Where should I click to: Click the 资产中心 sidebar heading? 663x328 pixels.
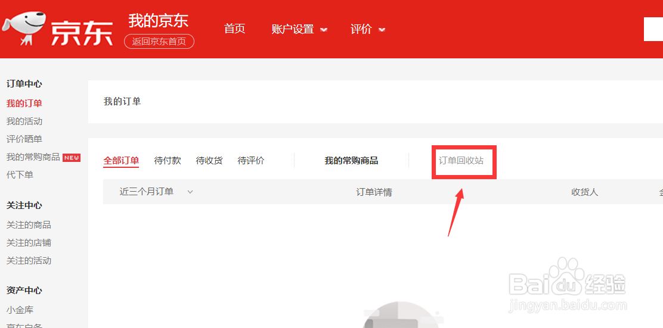click(x=24, y=290)
